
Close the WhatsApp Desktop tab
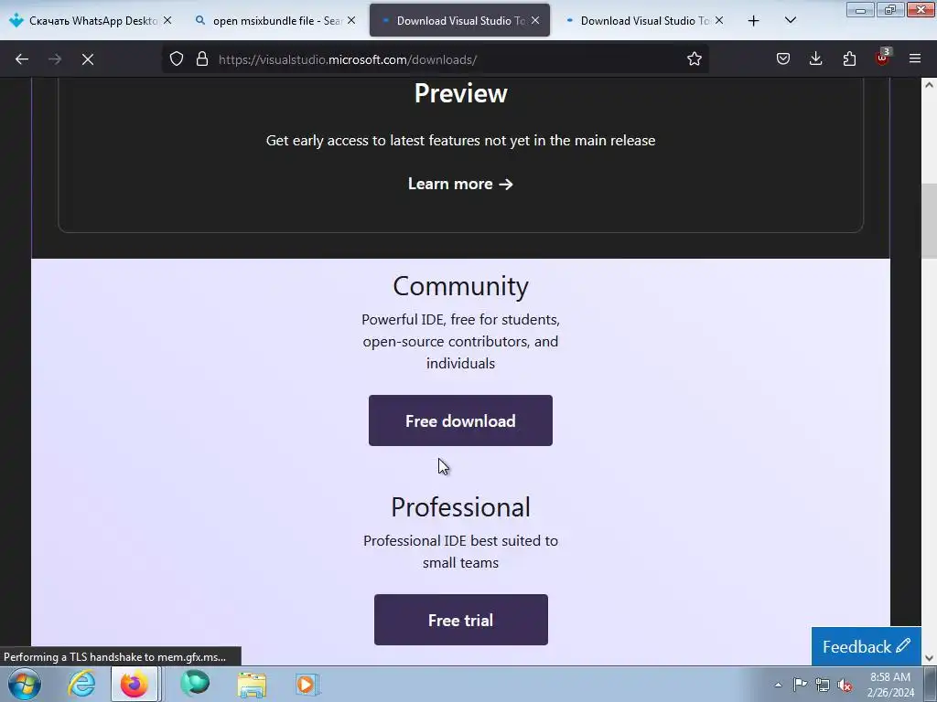[x=167, y=21]
